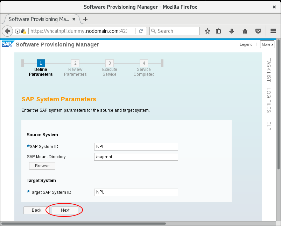This screenshot has width=281, height=226.
Task: Open a new tab with plus icon
Action: click(x=85, y=19)
